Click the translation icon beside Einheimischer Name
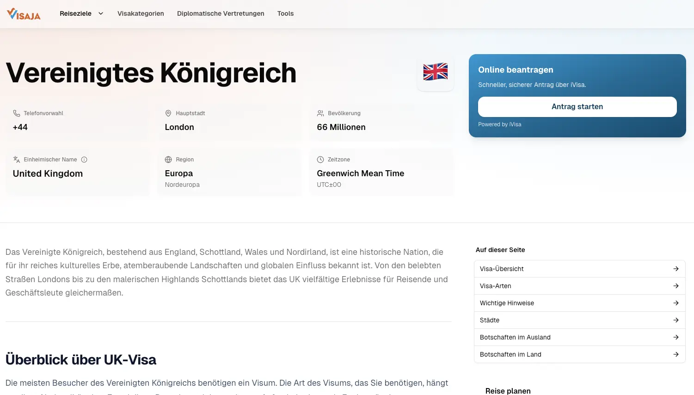 (17, 159)
